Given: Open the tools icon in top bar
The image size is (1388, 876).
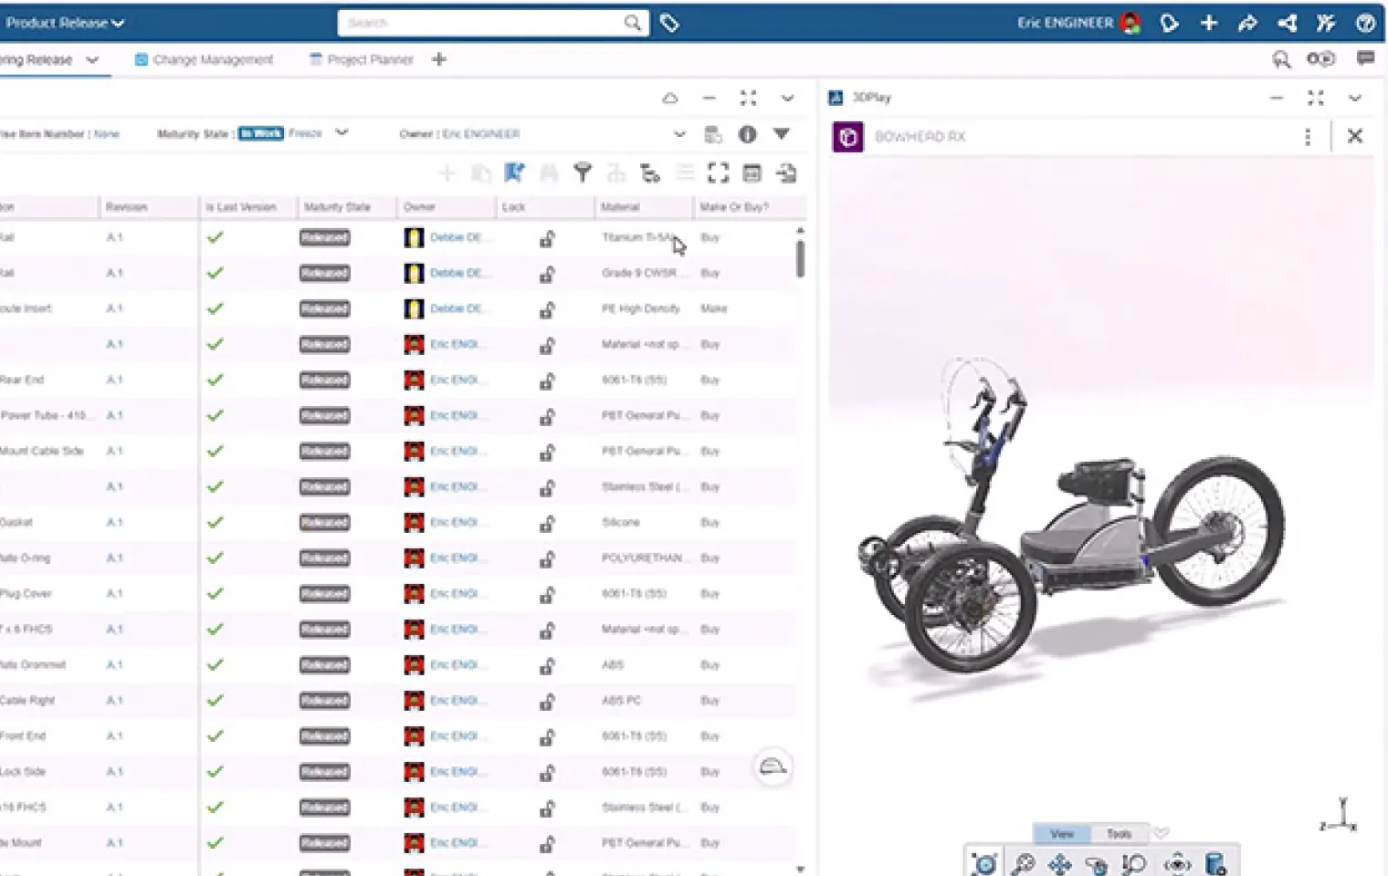Looking at the screenshot, I should [x=1326, y=23].
